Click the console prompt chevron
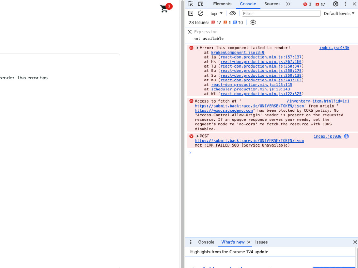The height and width of the screenshot is (268, 358). (190, 153)
